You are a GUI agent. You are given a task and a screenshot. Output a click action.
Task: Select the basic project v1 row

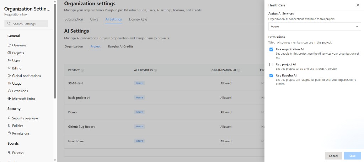(x=164, y=98)
